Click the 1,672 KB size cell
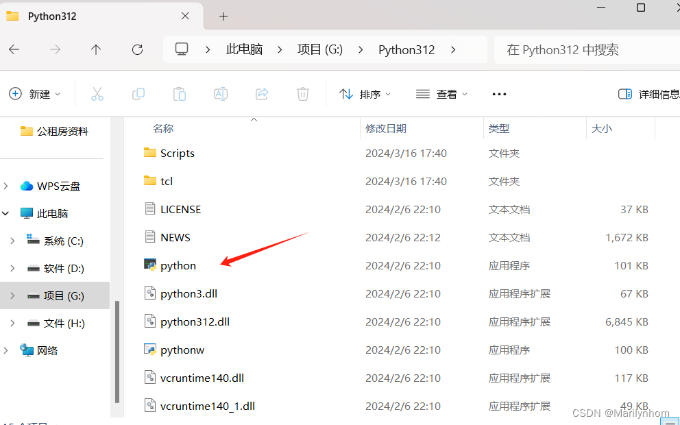The image size is (680, 425). pyautogui.click(x=627, y=238)
